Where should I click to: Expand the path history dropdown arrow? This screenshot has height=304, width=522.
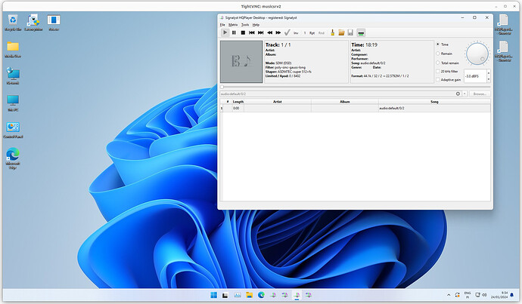(x=465, y=94)
